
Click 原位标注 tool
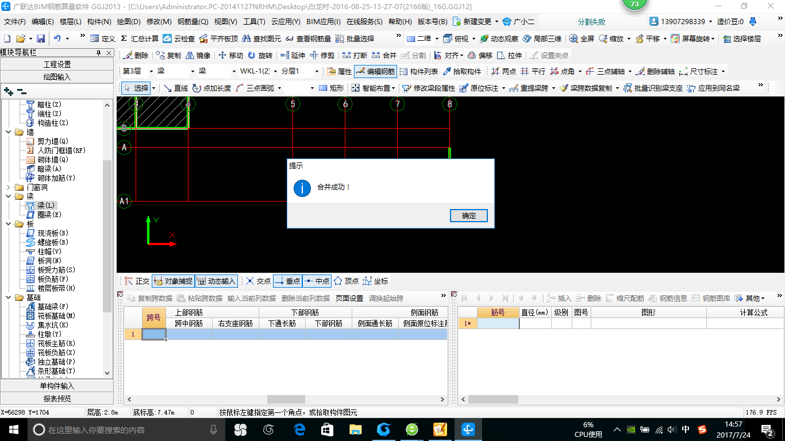478,88
